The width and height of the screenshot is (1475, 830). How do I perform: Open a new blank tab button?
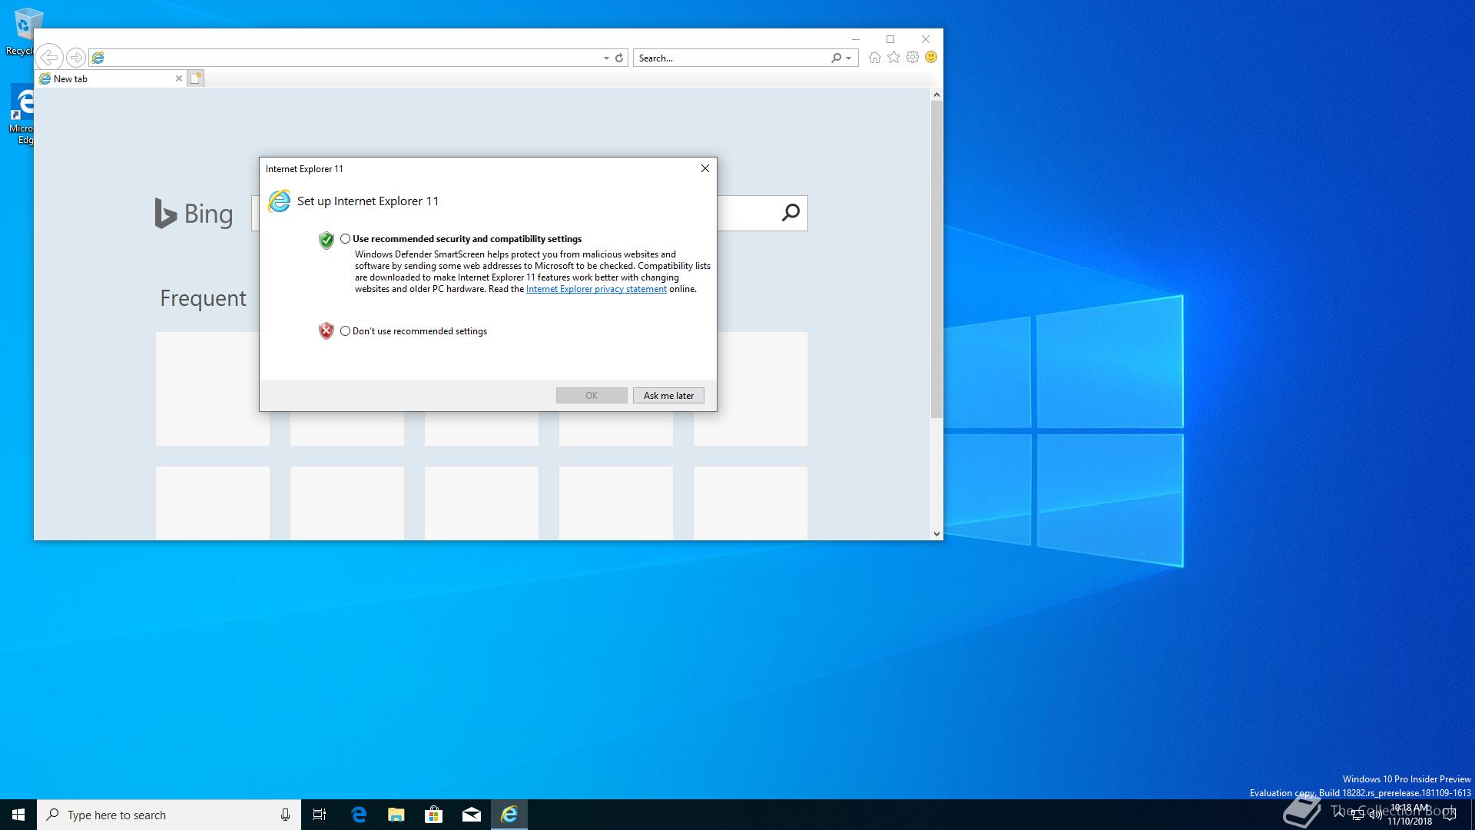coord(196,78)
